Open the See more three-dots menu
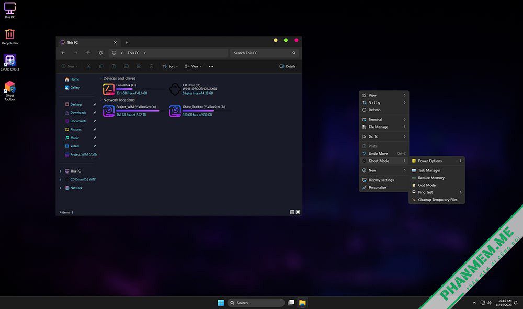 211,66
